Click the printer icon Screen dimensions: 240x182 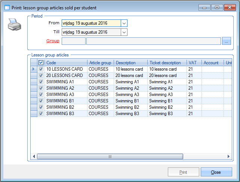pyautogui.click(x=15, y=25)
